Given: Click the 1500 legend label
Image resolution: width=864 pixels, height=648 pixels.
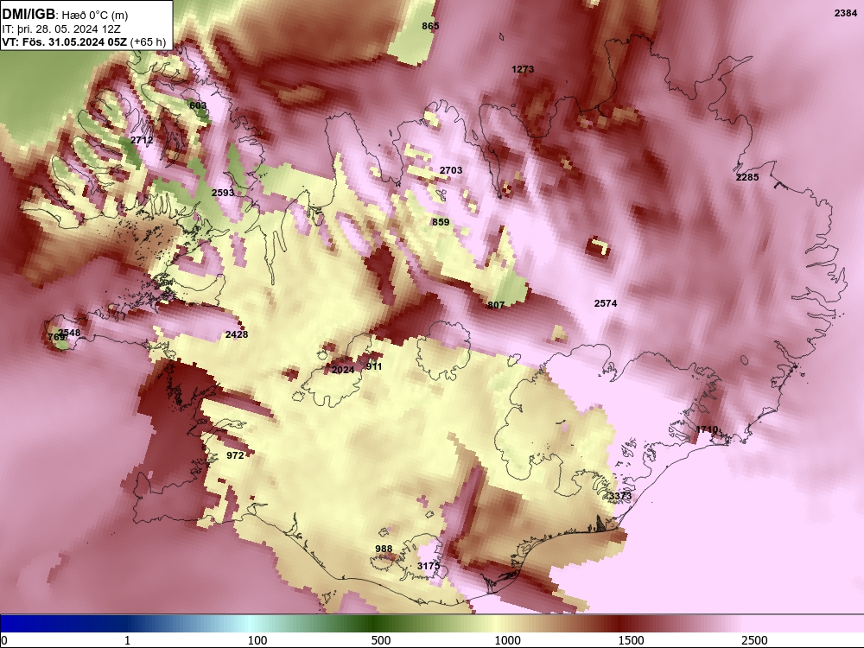Looking at the screenshot, I should tap(631, 639).
